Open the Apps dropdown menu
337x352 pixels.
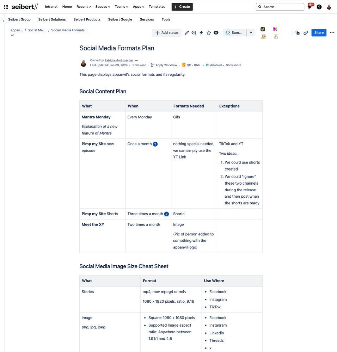(x=138, y=7)
